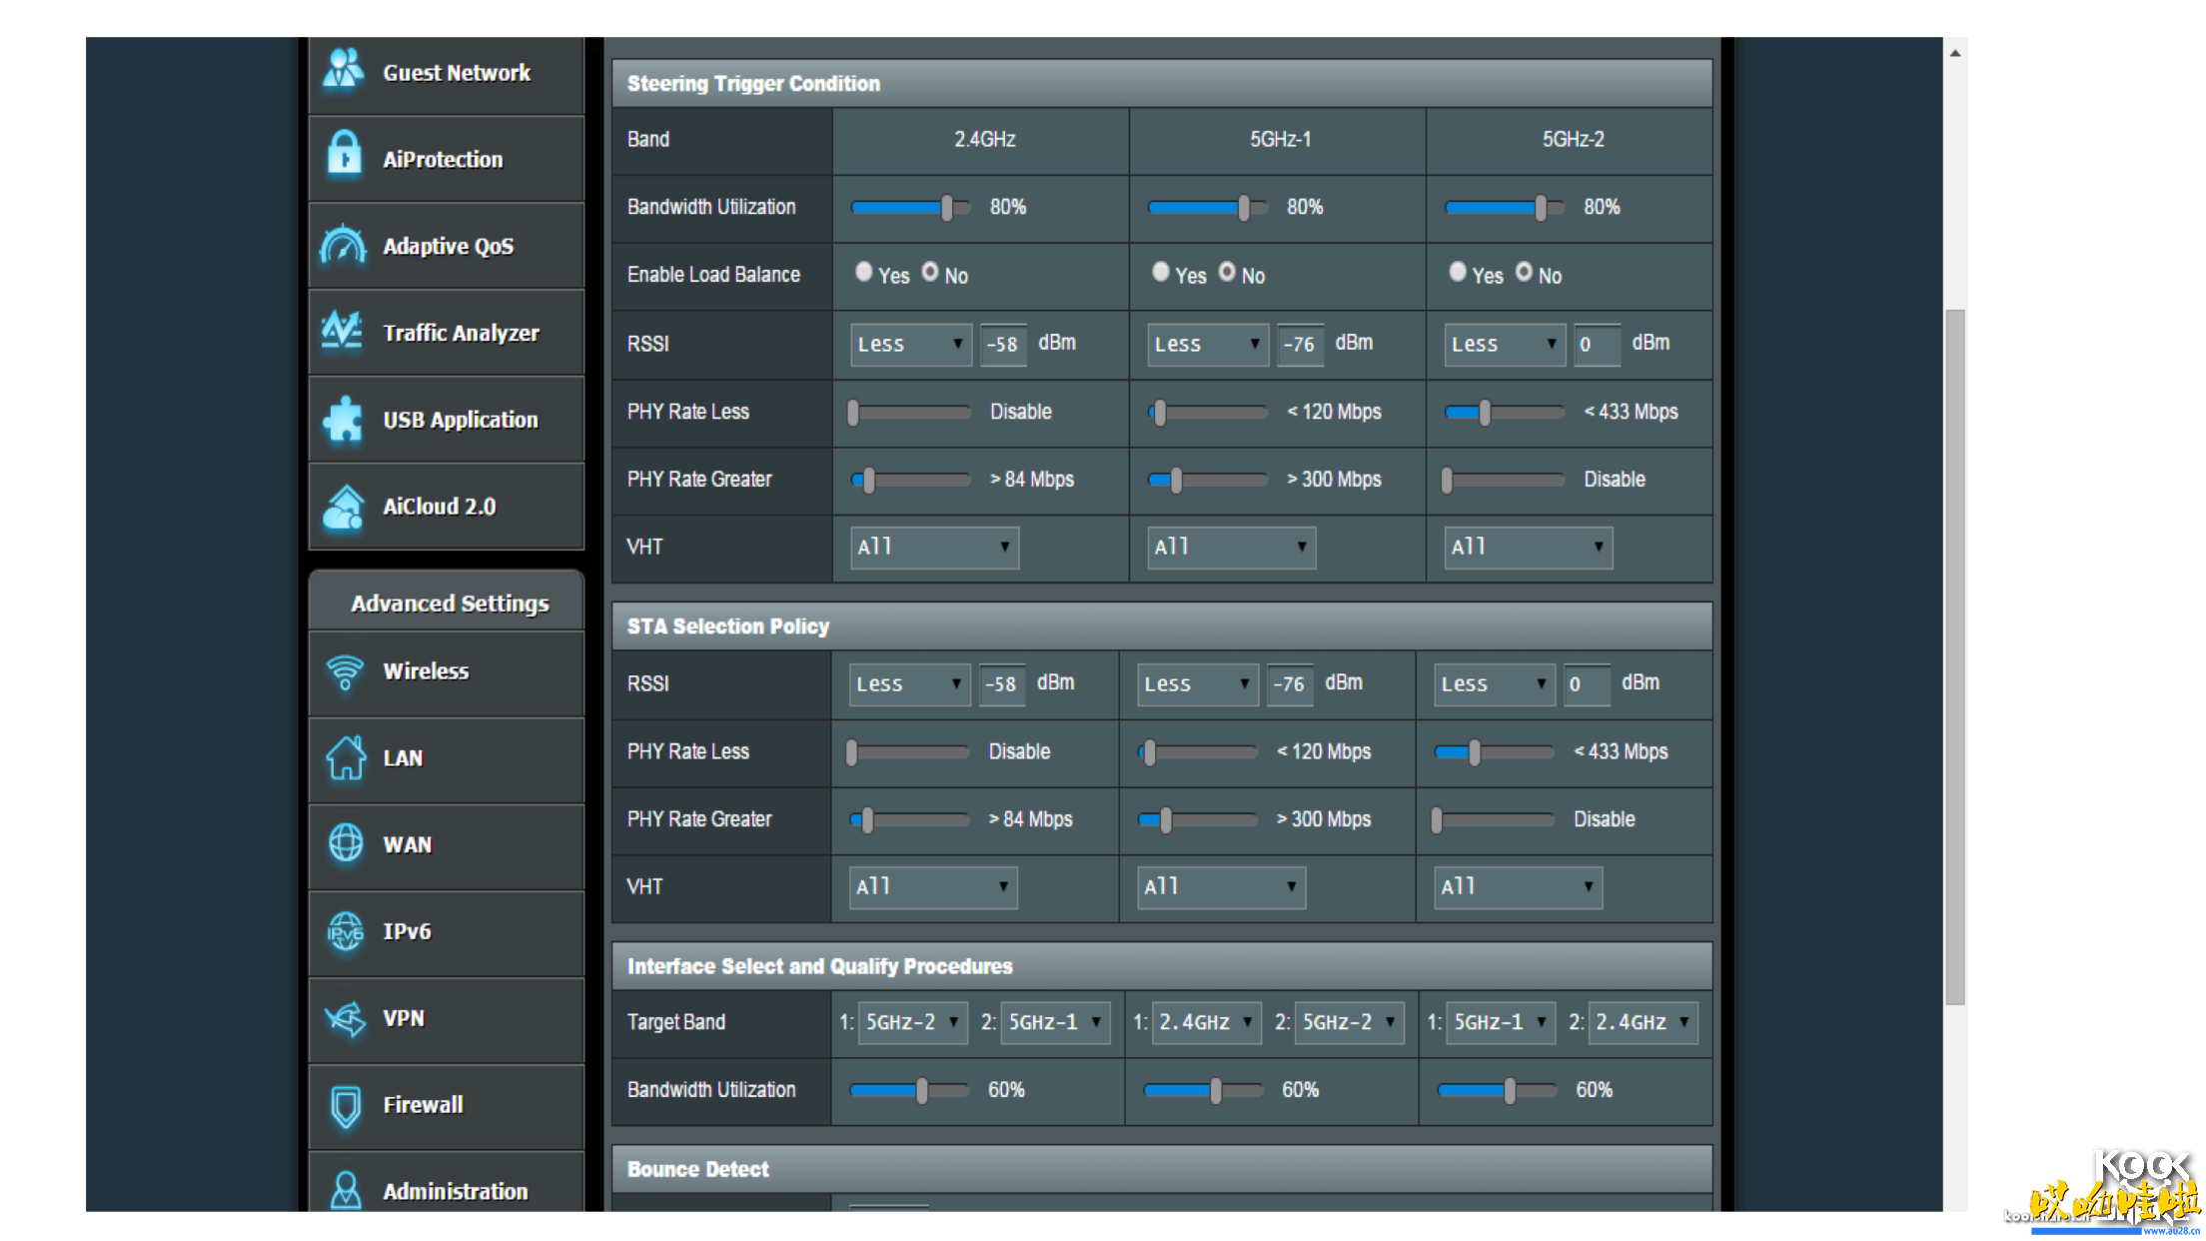Open the Wireless settings menu label
The image size is (2206, 1241).
point(426,670)
